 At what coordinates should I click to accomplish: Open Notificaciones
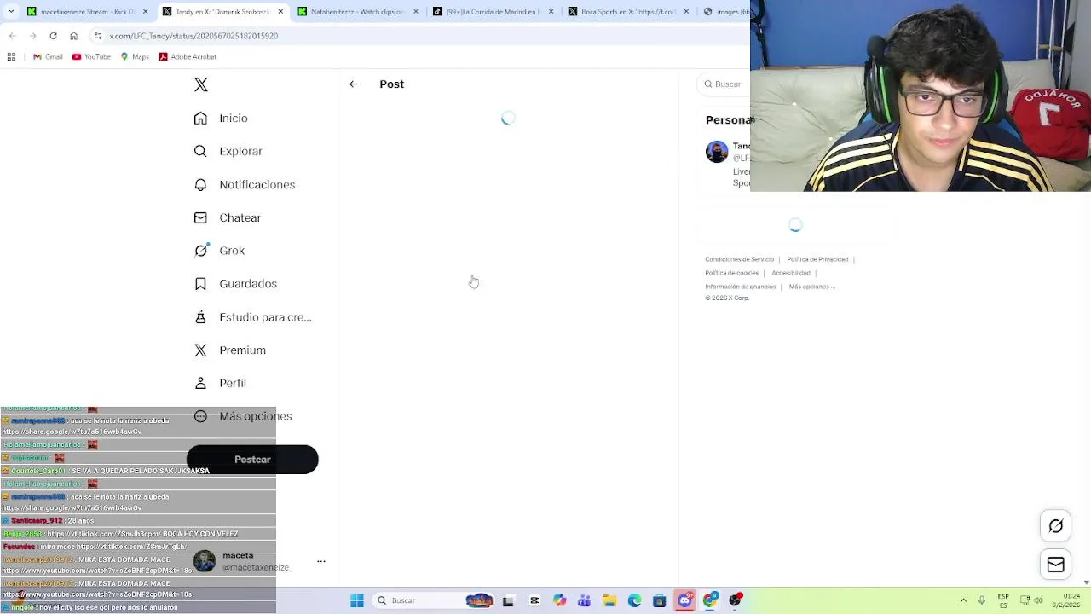pos(244,184)
